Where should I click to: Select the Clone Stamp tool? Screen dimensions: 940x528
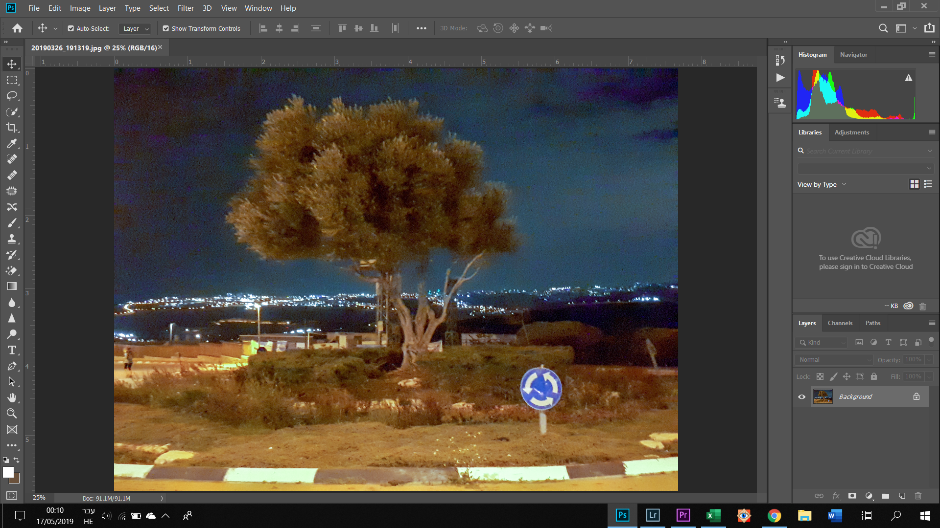(12, 239)
